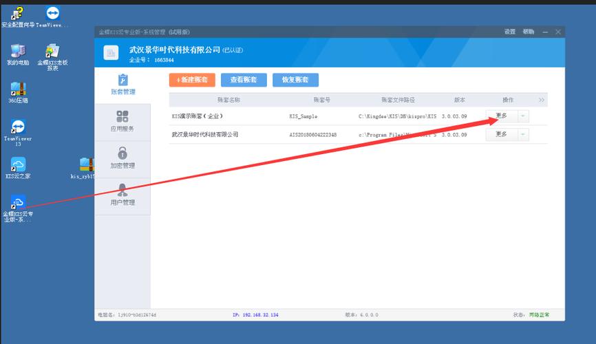Image resolution: width=596 pixels, height=344 pixels.
Task: Click the C:\Kingdee\KIS\DB path cell
Action: click(x=397, y=116)
